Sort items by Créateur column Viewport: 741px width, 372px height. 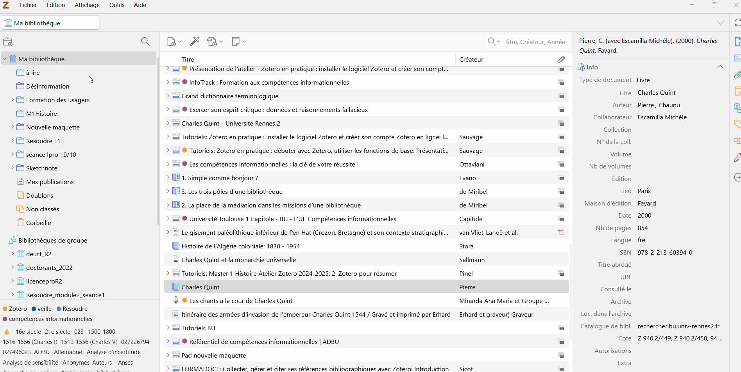471,59
